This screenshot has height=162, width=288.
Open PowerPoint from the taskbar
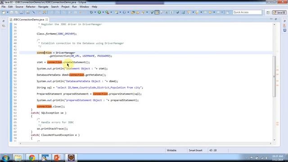58,158
